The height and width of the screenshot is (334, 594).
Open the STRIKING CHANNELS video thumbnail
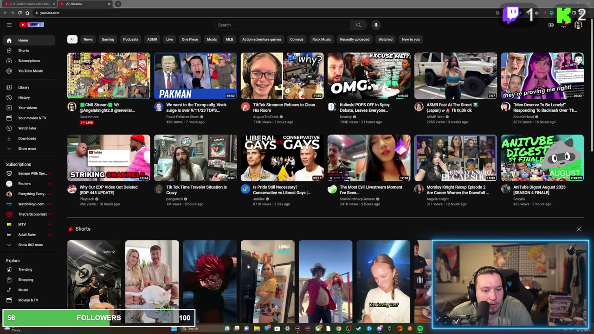[109, 158]
